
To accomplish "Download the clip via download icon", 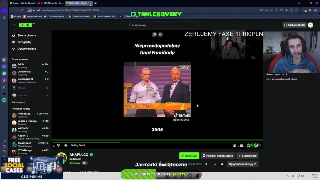I will [x=214, y=164].
